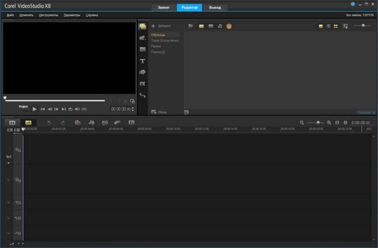378x248 pixels.
Task: Click the orange globe content icon
Action: point(229,26)
